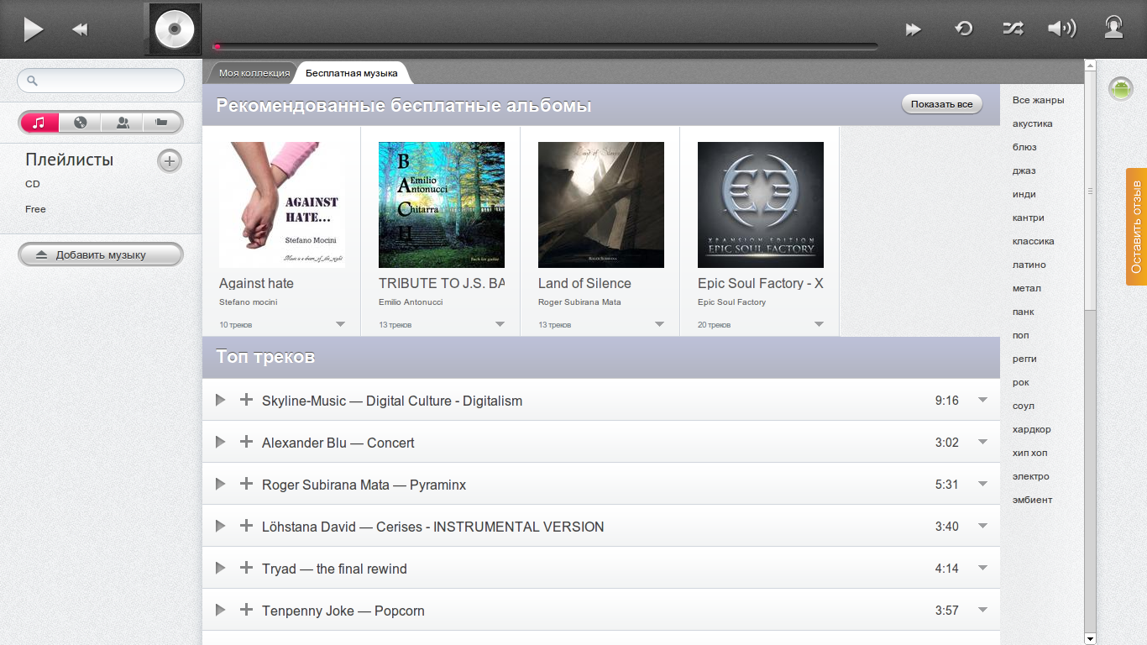Click the green Android app icon
This screenshot has height=645, width=1147.
pyautogui.click(x=1120, y=88)
